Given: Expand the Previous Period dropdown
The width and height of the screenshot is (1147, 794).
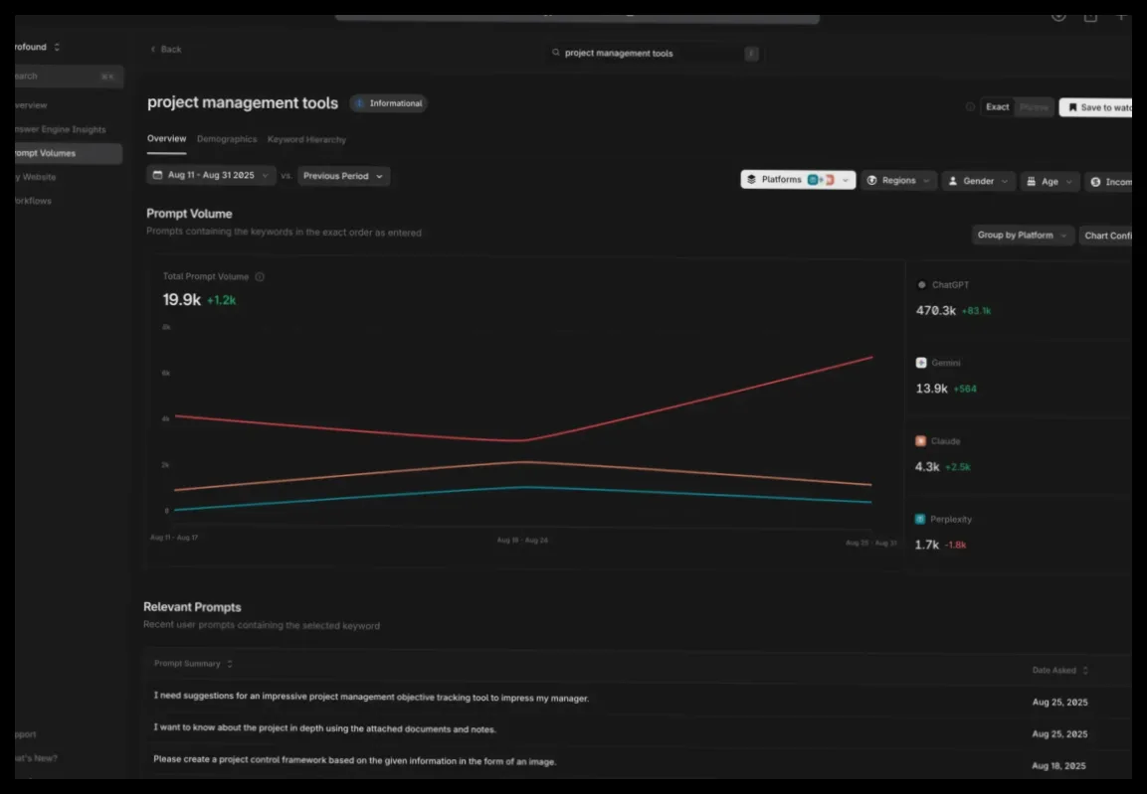Looking at the screenshot, I should [343, 176].
